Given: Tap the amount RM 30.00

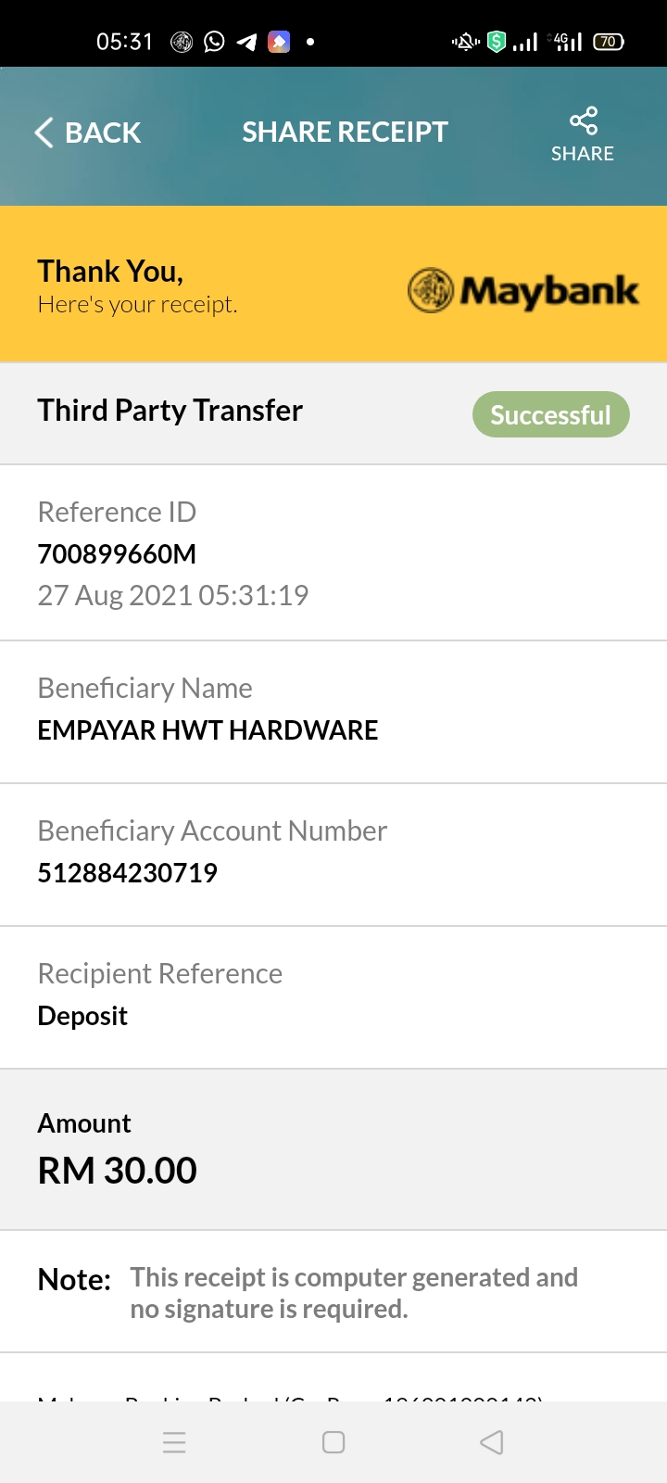Looking at the screenshot, I should [118, 1171].
